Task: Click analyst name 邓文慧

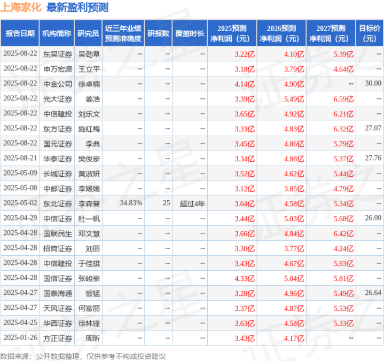Action: click(89, 233)
